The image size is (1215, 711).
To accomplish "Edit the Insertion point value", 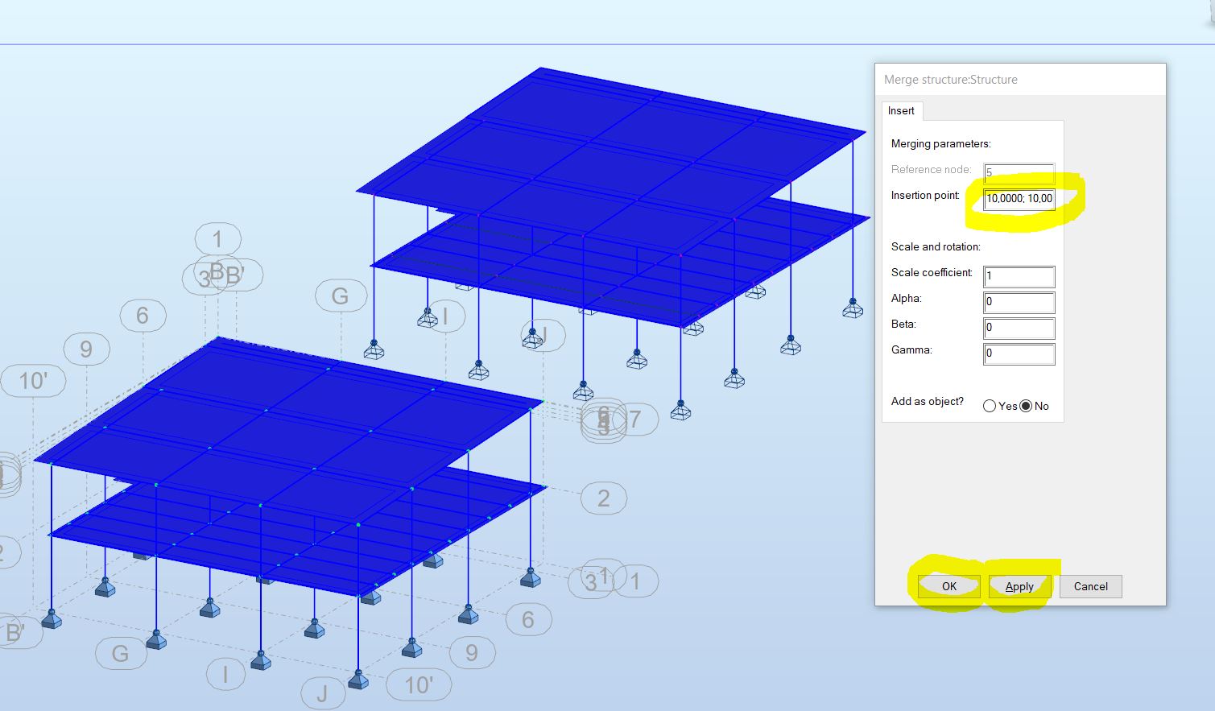I will [1018, 199].
